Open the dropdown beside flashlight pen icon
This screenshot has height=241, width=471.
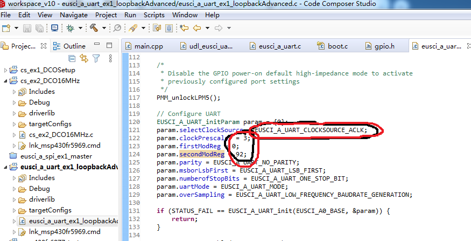pyautogui.click(x=144, y=28)
